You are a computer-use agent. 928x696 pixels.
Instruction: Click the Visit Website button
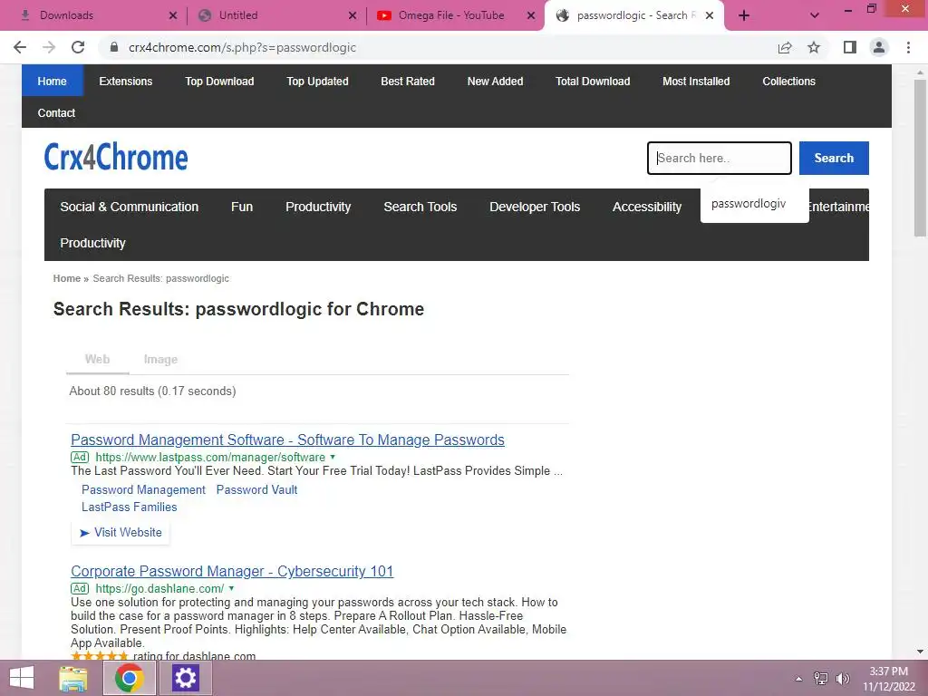121,533
